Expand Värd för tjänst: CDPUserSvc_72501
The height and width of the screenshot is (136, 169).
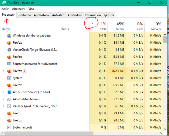3,106
